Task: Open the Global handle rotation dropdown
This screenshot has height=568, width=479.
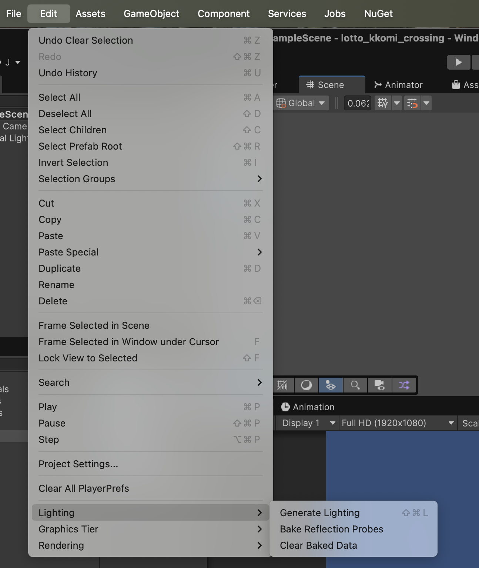Action: (x=301, y=103)
